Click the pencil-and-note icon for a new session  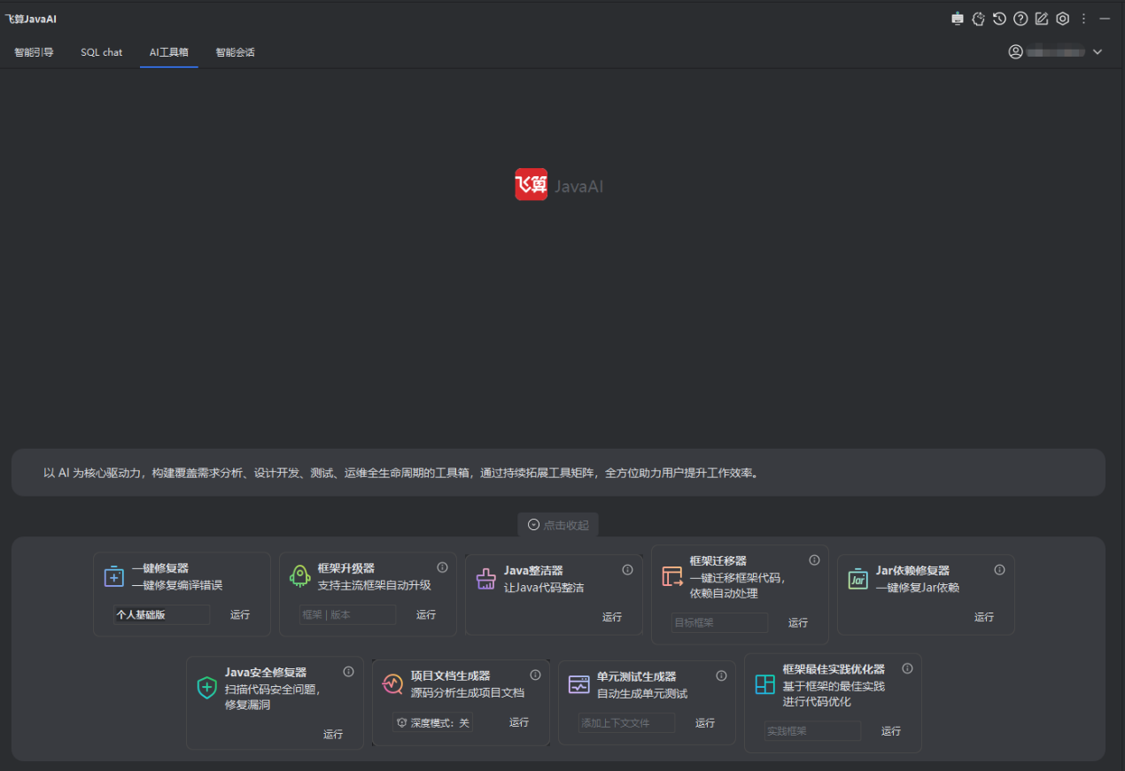click(x=1042, y=19)
